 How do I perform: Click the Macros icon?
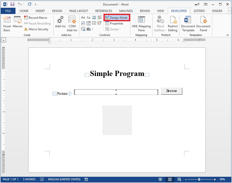click(x=17, y=22)
